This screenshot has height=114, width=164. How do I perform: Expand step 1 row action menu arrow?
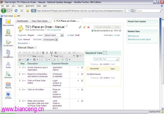25,68
